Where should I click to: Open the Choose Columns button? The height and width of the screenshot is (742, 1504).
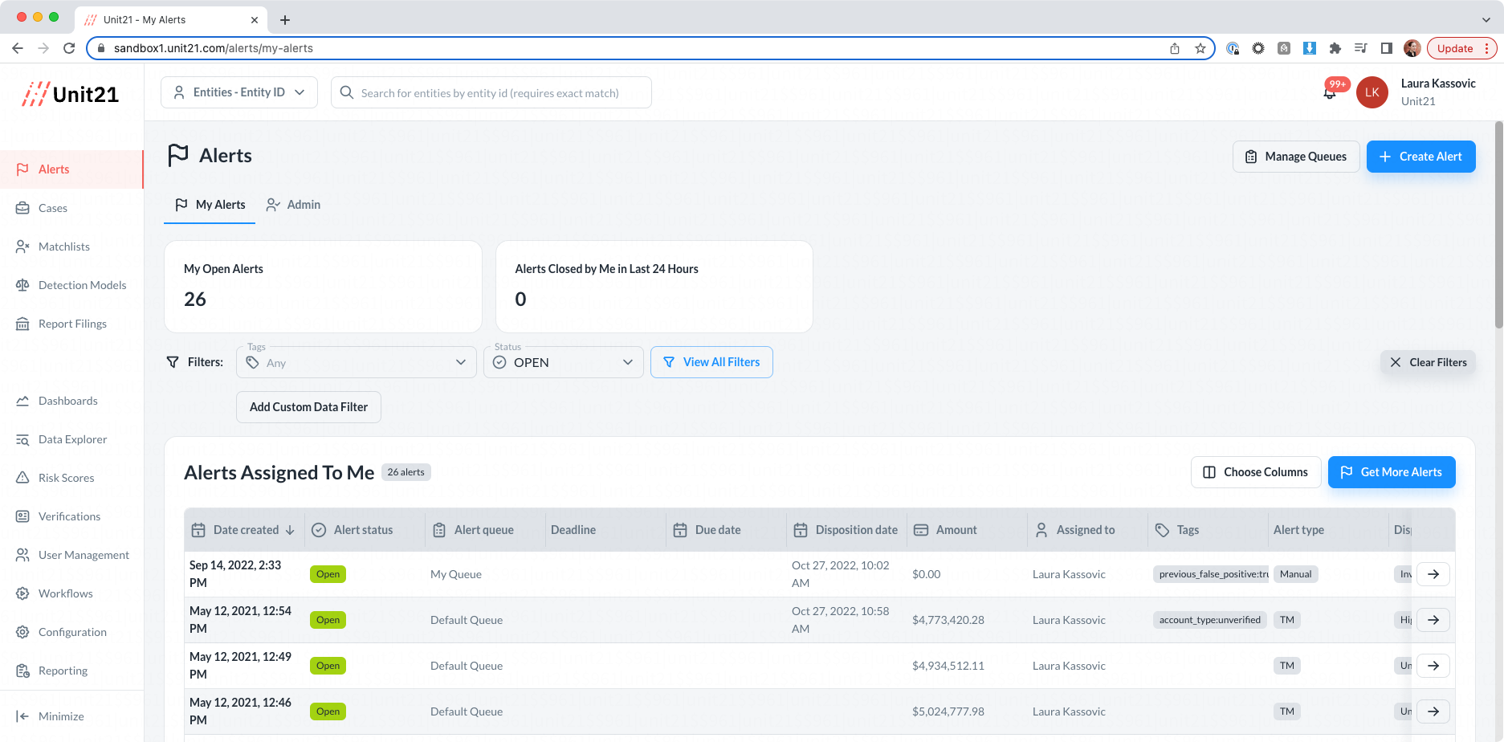click(1256, 472)
